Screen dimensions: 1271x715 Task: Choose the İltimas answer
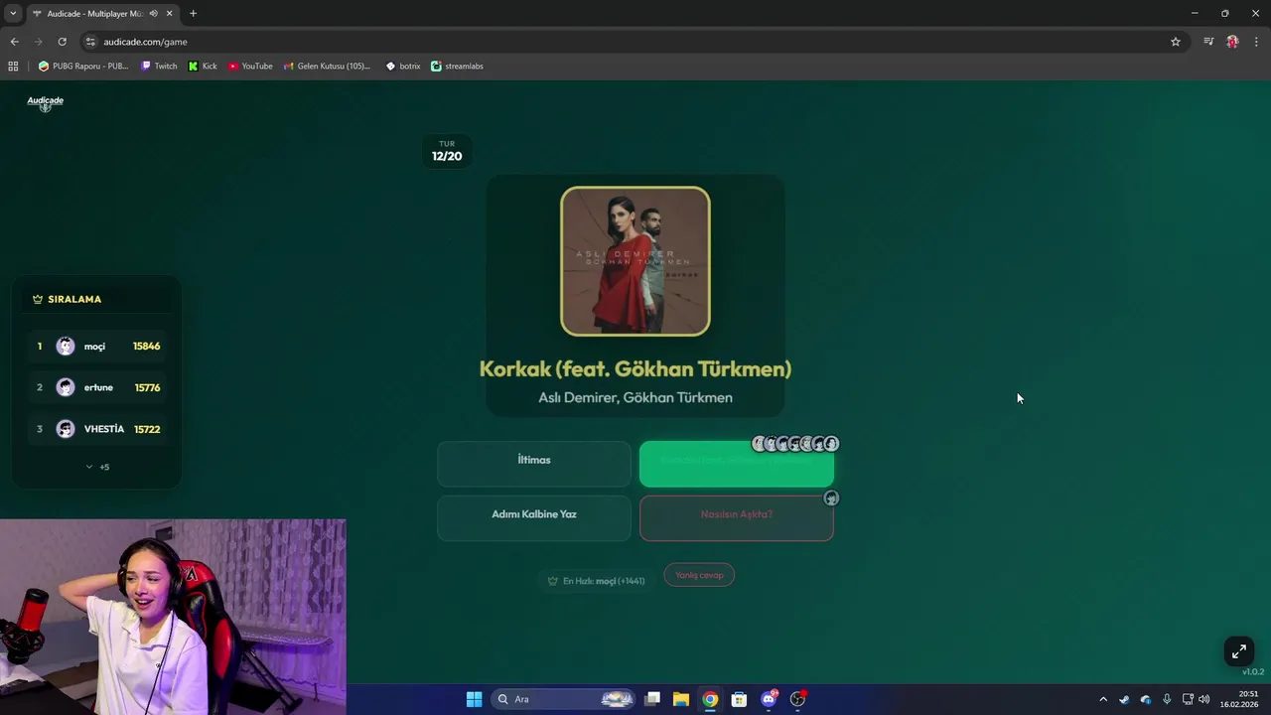534,464
